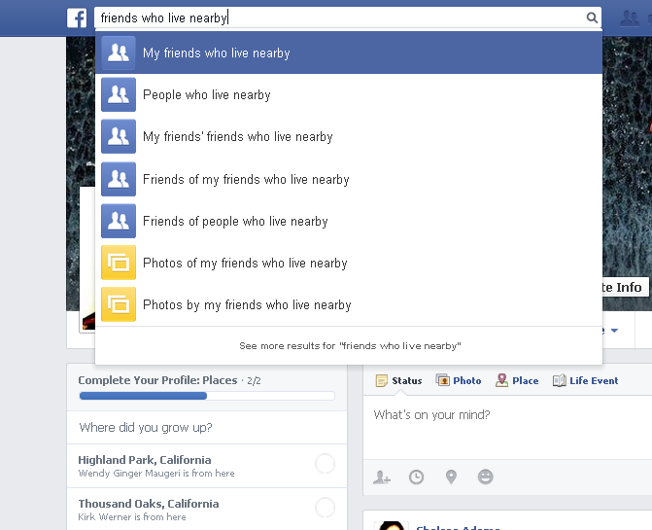Click icon beside 'Friends of people who live nearby'
Screen dimensions: 652x530
click(119, 221)
